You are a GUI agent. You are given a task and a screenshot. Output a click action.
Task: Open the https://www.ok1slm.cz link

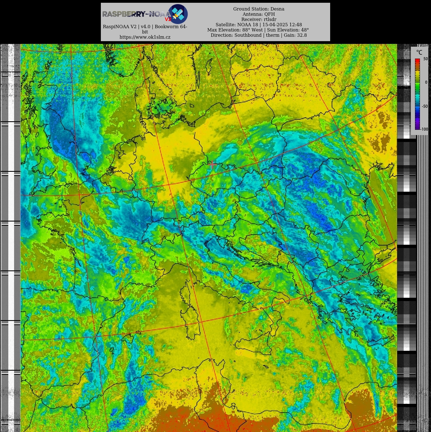tap(145, 37)
